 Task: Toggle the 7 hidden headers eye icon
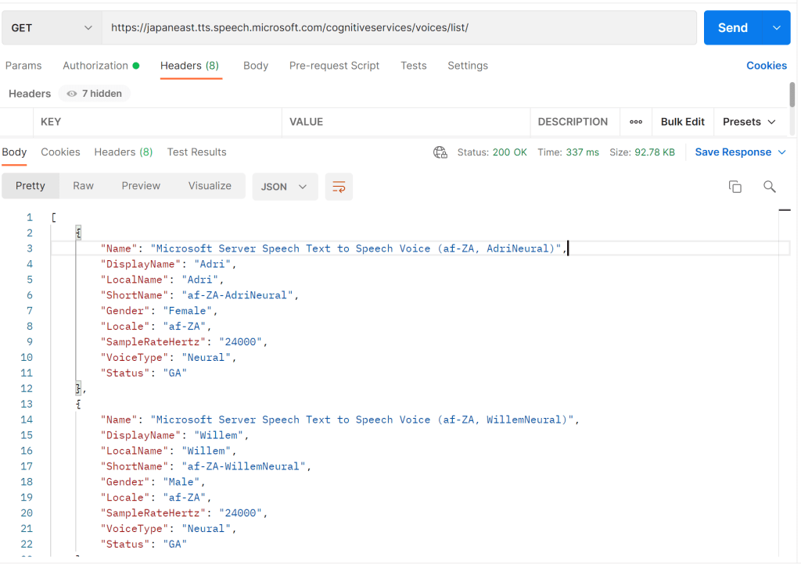point(72,94)
